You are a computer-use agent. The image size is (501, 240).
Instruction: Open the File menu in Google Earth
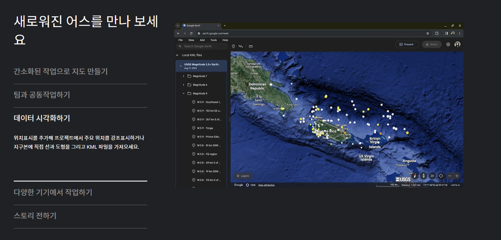[180, 40]
